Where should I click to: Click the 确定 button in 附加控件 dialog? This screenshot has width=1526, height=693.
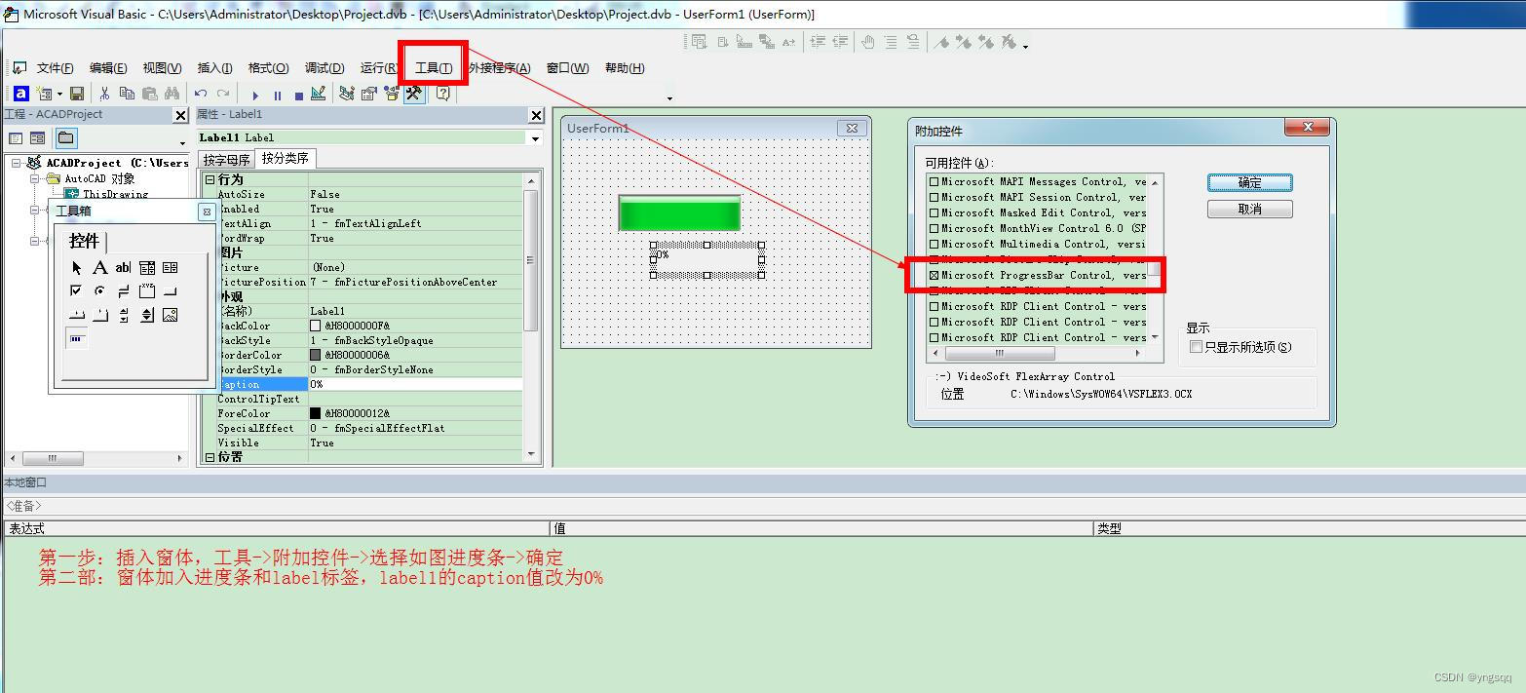(x=1248, y=182)
